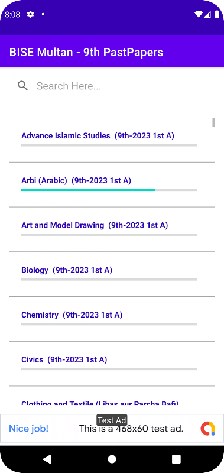Open Advance Islamic Studies 9th-2023 paper
224x473 pixels.
click(112, 140)
